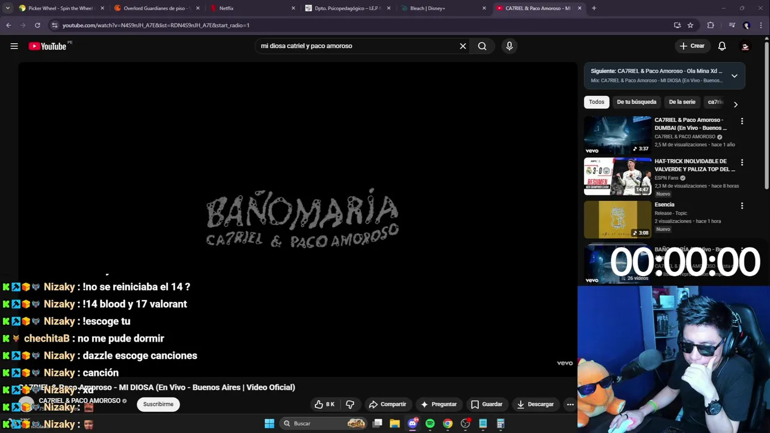Click the browser address bar URL

[155, 25]
